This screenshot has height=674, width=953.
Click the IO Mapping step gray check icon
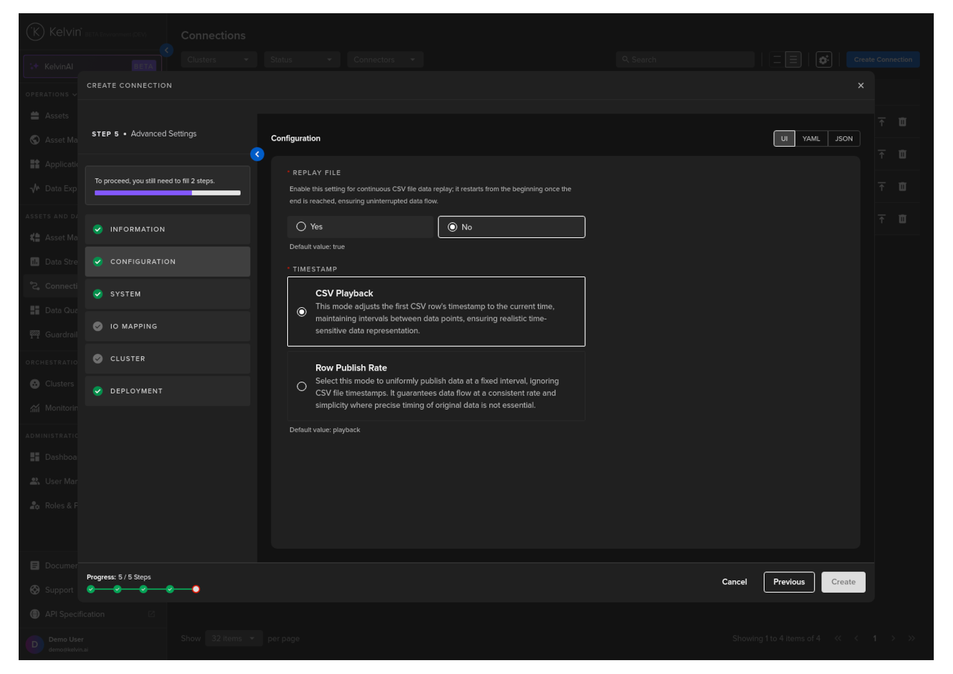click(x=98, y=326)
